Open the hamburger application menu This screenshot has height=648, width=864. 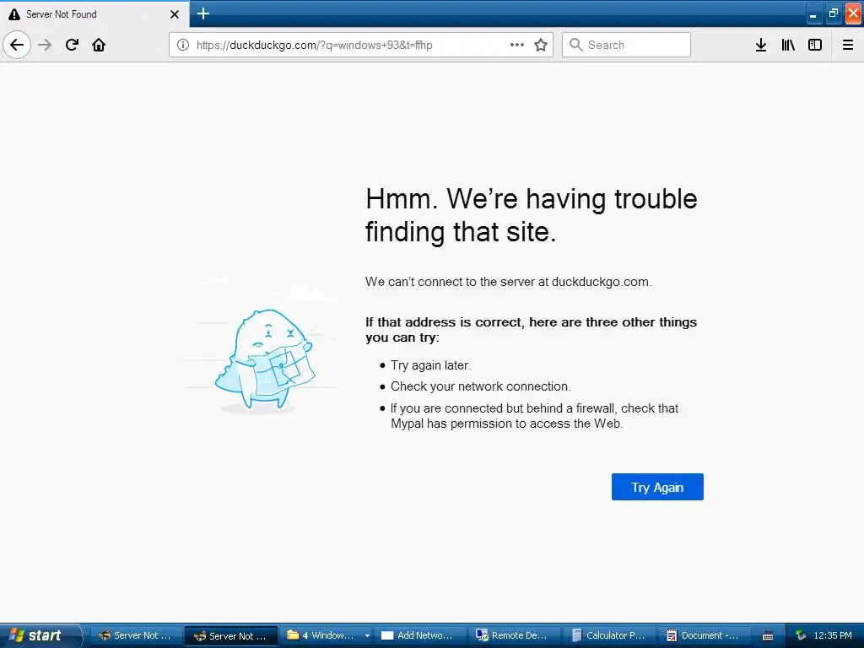point(848,45)
